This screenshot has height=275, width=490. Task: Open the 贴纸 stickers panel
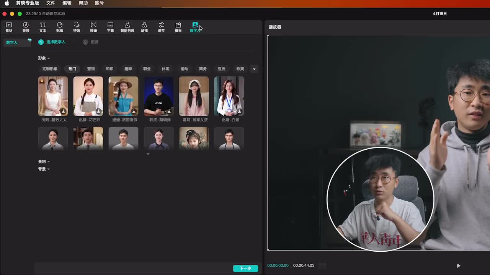point(60,27)
